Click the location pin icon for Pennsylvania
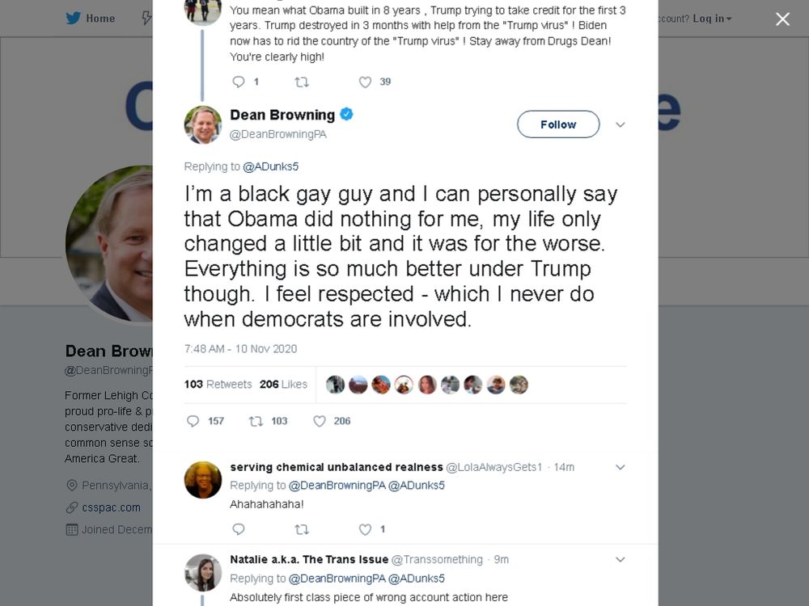809x606 pixels. (73, 485)
